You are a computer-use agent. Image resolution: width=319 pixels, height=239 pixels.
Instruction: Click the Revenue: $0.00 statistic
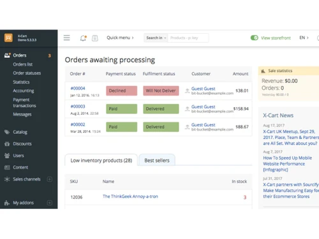click(279, 81)
